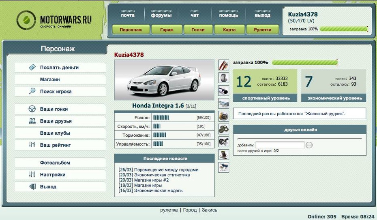
Task: Open news item [18/03] Магазин игры
Action: [140, 185]
